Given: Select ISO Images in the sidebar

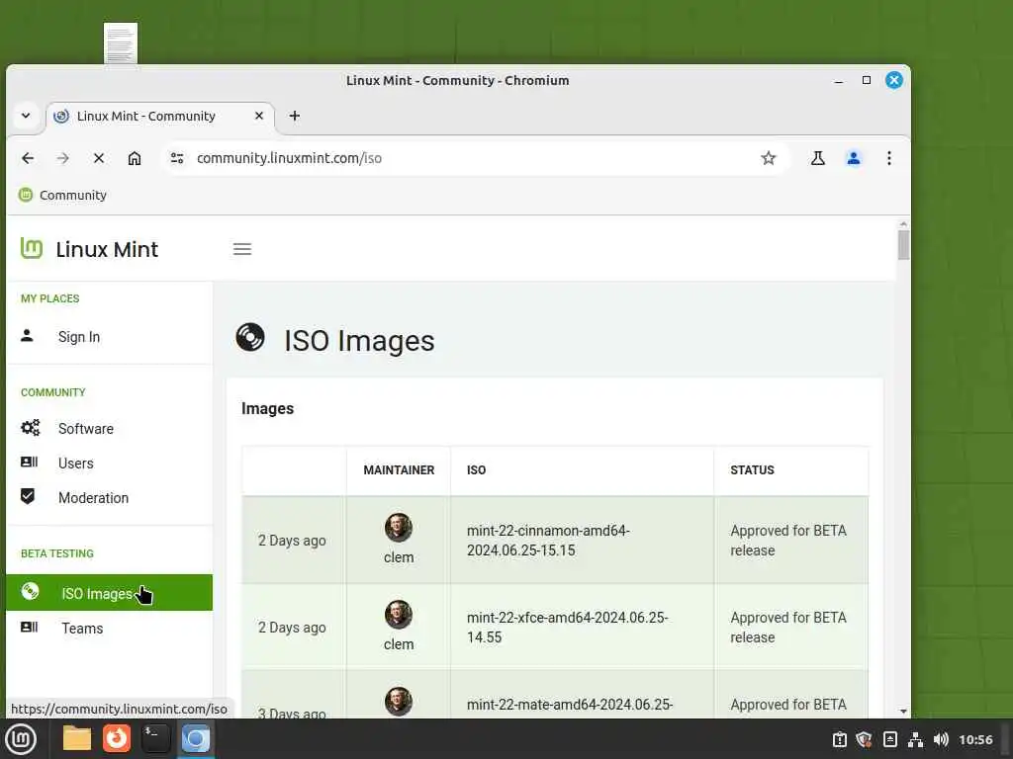Looking at the screenshot, I should click(109, 593).
